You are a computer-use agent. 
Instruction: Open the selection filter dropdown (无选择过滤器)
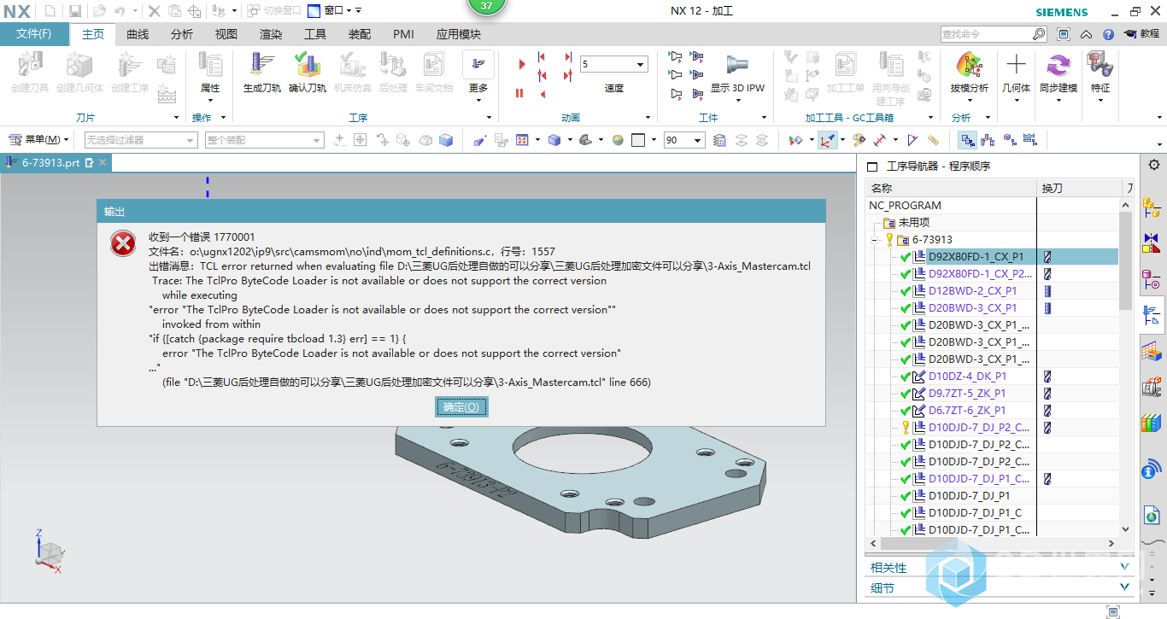141,140
